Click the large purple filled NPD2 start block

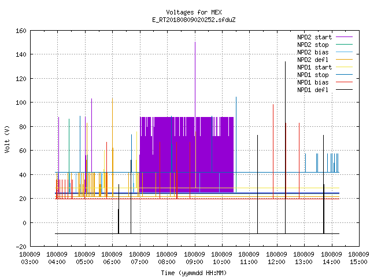[x=186, y=155]
